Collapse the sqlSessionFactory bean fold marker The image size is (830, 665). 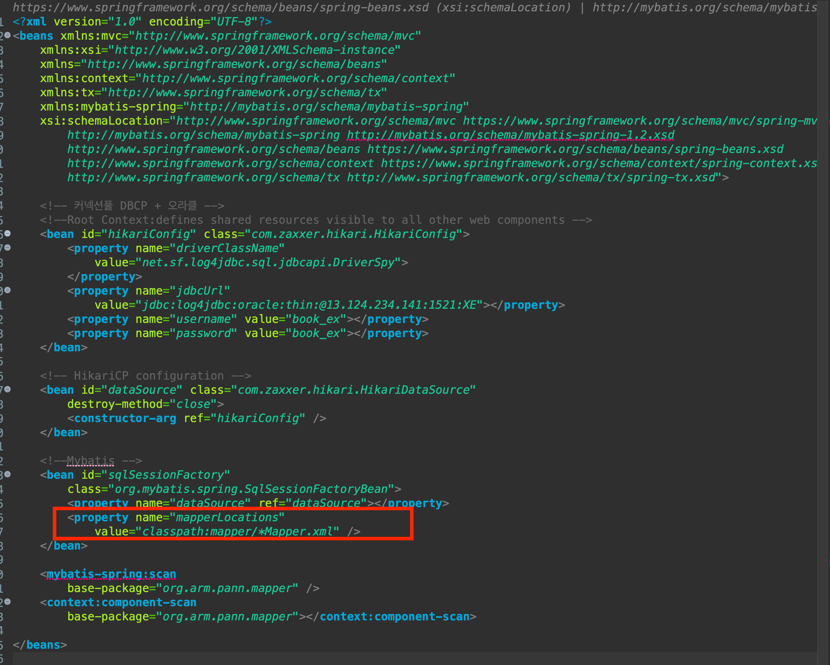coord(7,474)
